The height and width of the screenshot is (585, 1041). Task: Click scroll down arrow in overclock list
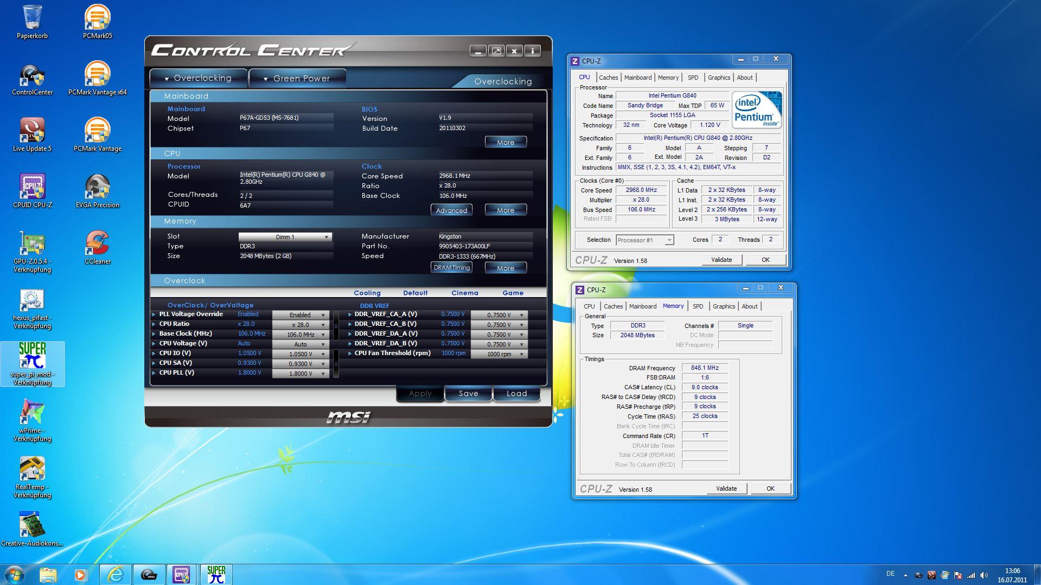pyautogui.click(x=336, y=364)
